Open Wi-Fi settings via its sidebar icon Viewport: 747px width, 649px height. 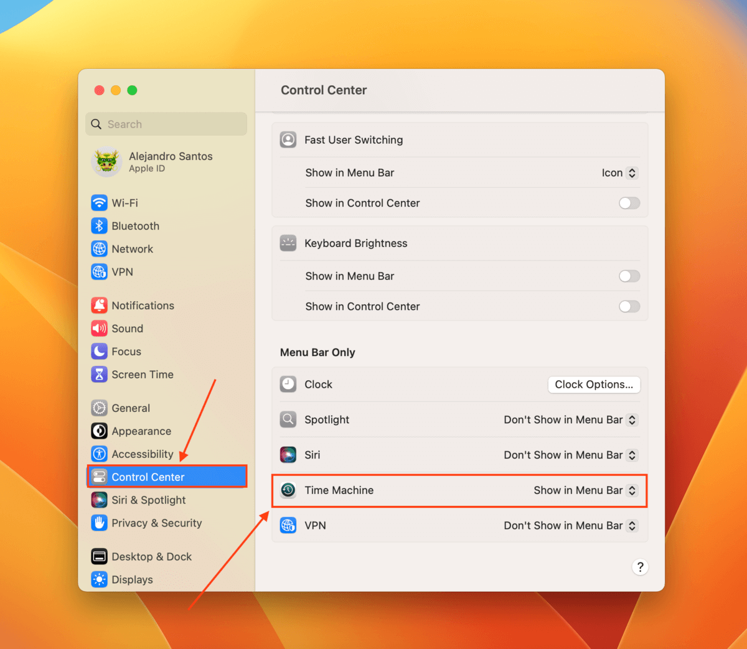[99, 203]
